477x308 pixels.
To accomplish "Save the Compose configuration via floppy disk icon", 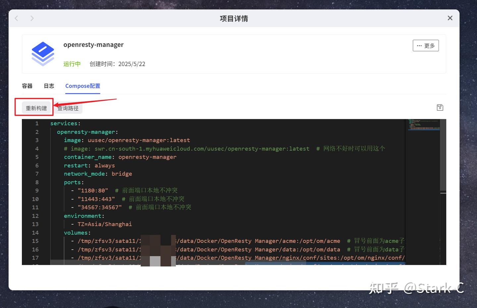I will tap(440, 107).
